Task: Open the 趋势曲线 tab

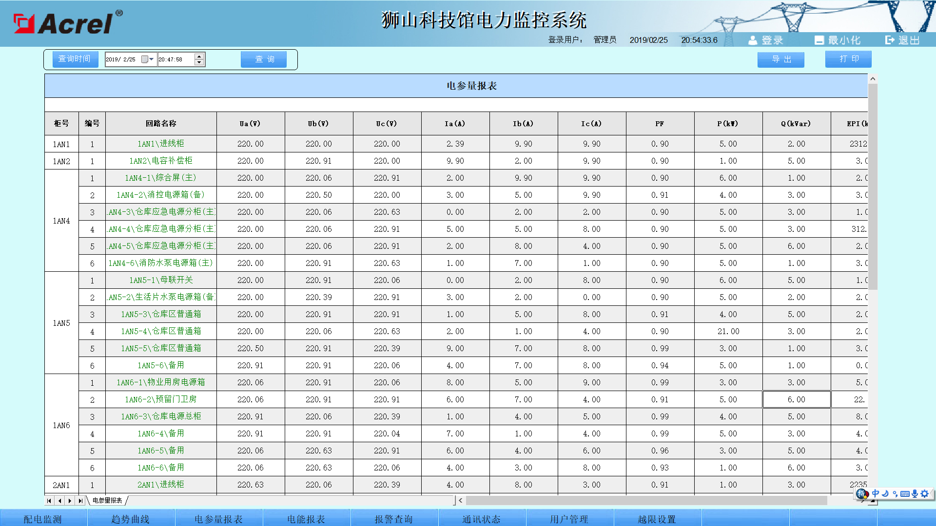Action: (x=131, y=519)
